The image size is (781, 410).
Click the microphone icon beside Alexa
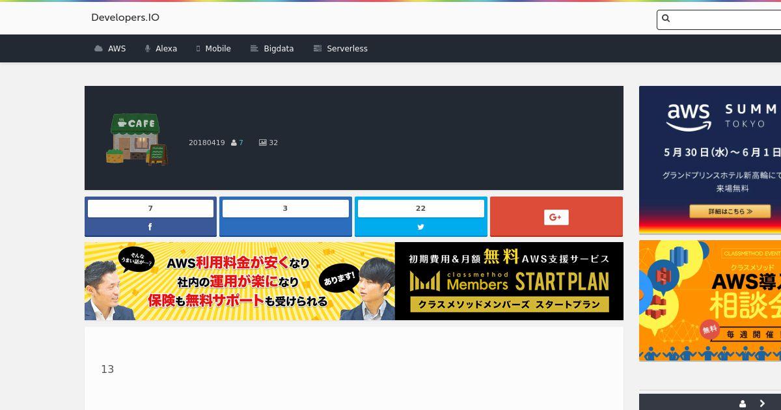click(148, 49)
